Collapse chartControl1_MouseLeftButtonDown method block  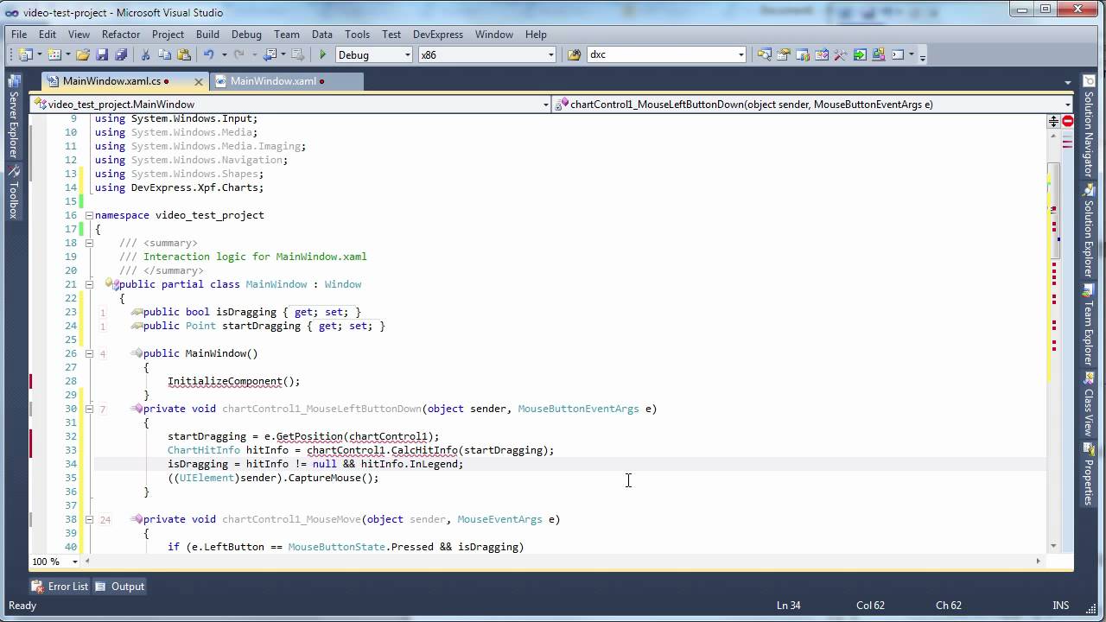pos(88,409)
